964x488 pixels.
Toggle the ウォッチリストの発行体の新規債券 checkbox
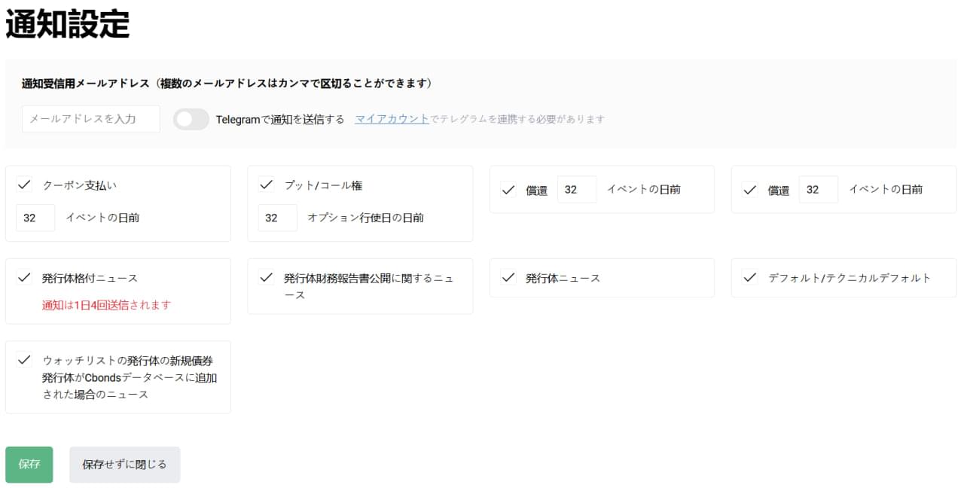pos(25,360)
